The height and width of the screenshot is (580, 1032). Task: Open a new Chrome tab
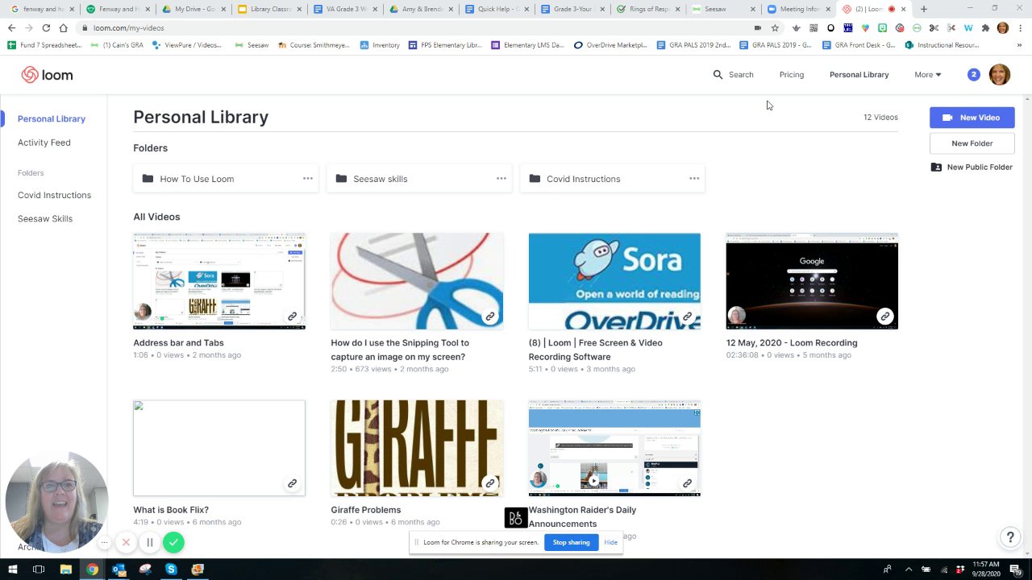923,9
